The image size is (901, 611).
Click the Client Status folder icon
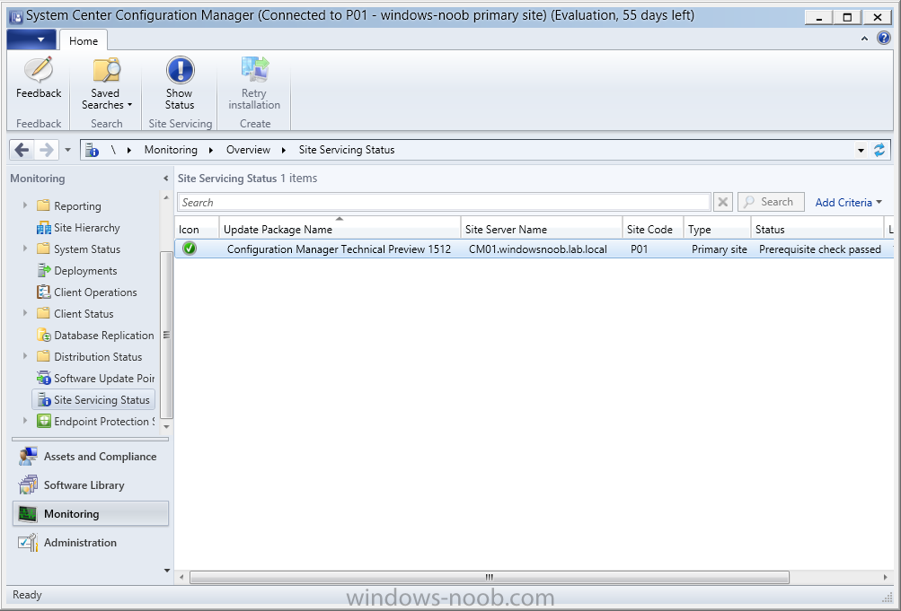(43, 313)
